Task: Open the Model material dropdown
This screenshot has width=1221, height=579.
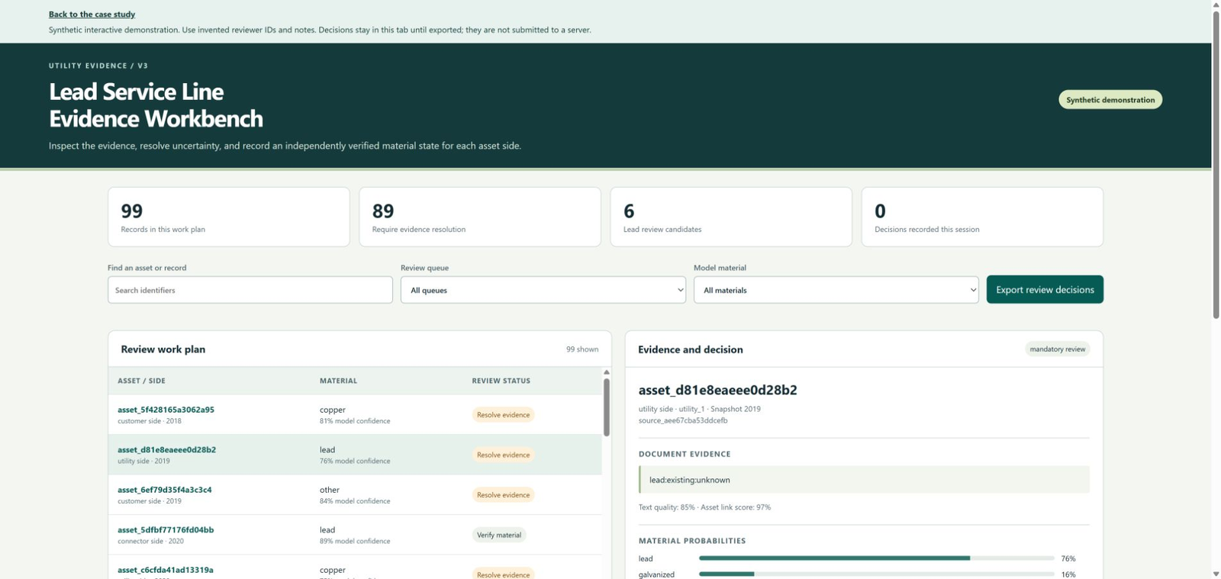Action: 836,290
